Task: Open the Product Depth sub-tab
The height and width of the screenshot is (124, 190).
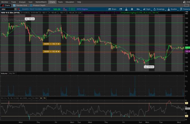Action: tap(38, 5)
